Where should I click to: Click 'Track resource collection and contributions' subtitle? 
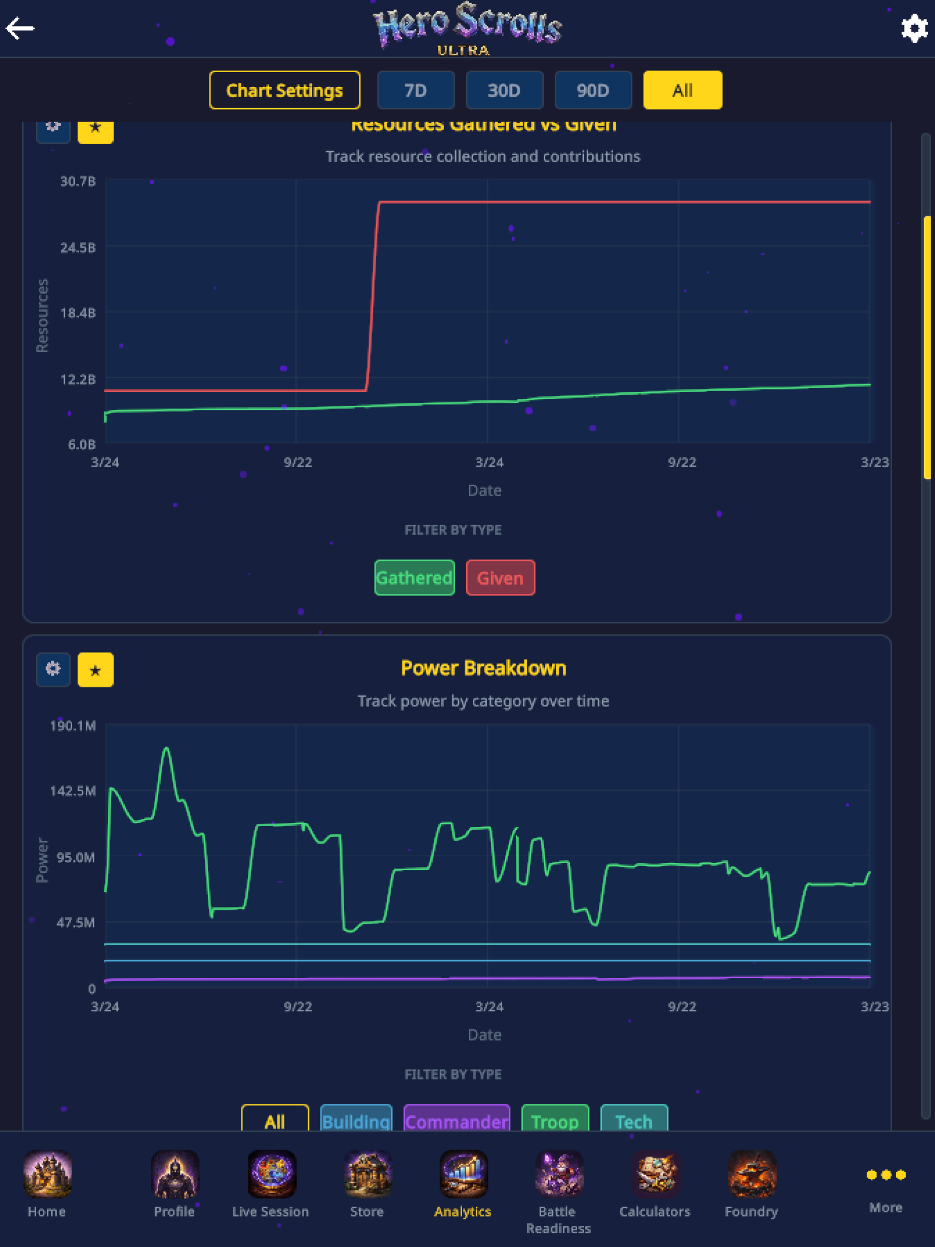tap(483, 156)
